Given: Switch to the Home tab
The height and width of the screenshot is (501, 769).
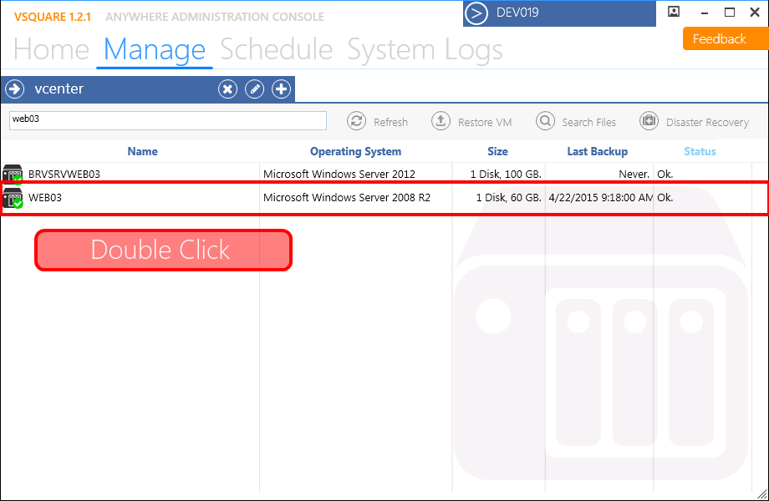Looking at the screenshot, I should coord(51,49).
